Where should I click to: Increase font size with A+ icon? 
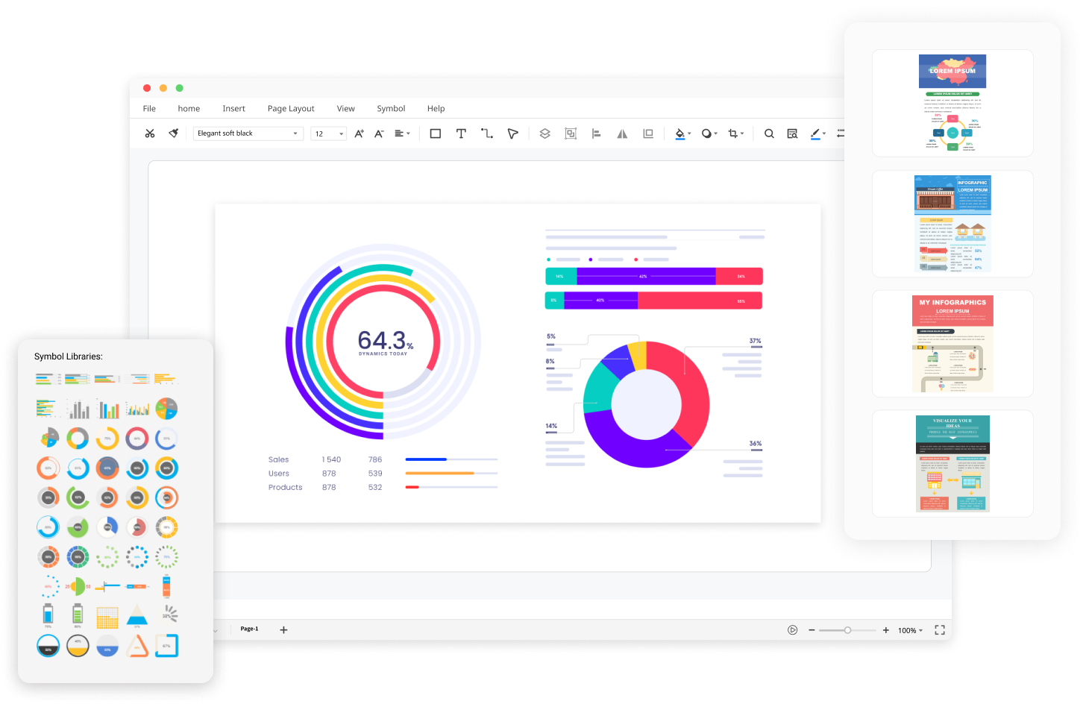(x=359, y=133)
